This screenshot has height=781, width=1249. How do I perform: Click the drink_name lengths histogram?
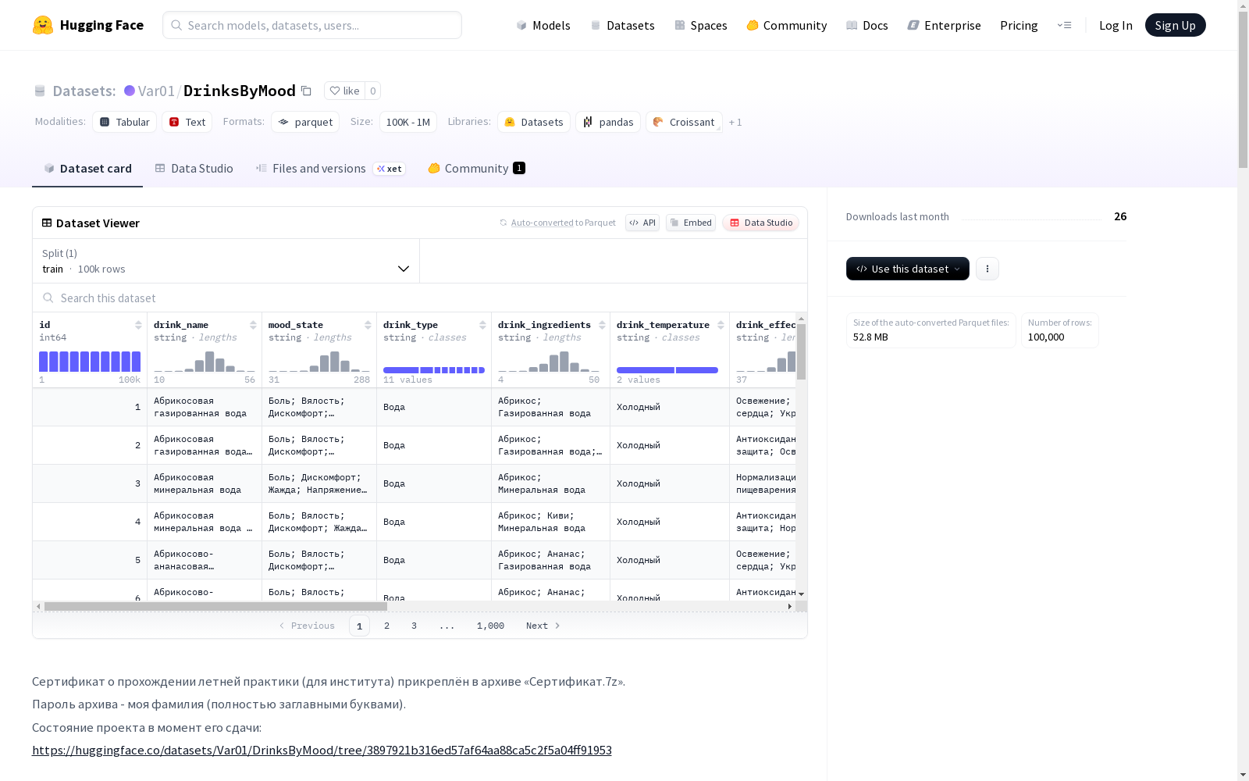[205, 362]
